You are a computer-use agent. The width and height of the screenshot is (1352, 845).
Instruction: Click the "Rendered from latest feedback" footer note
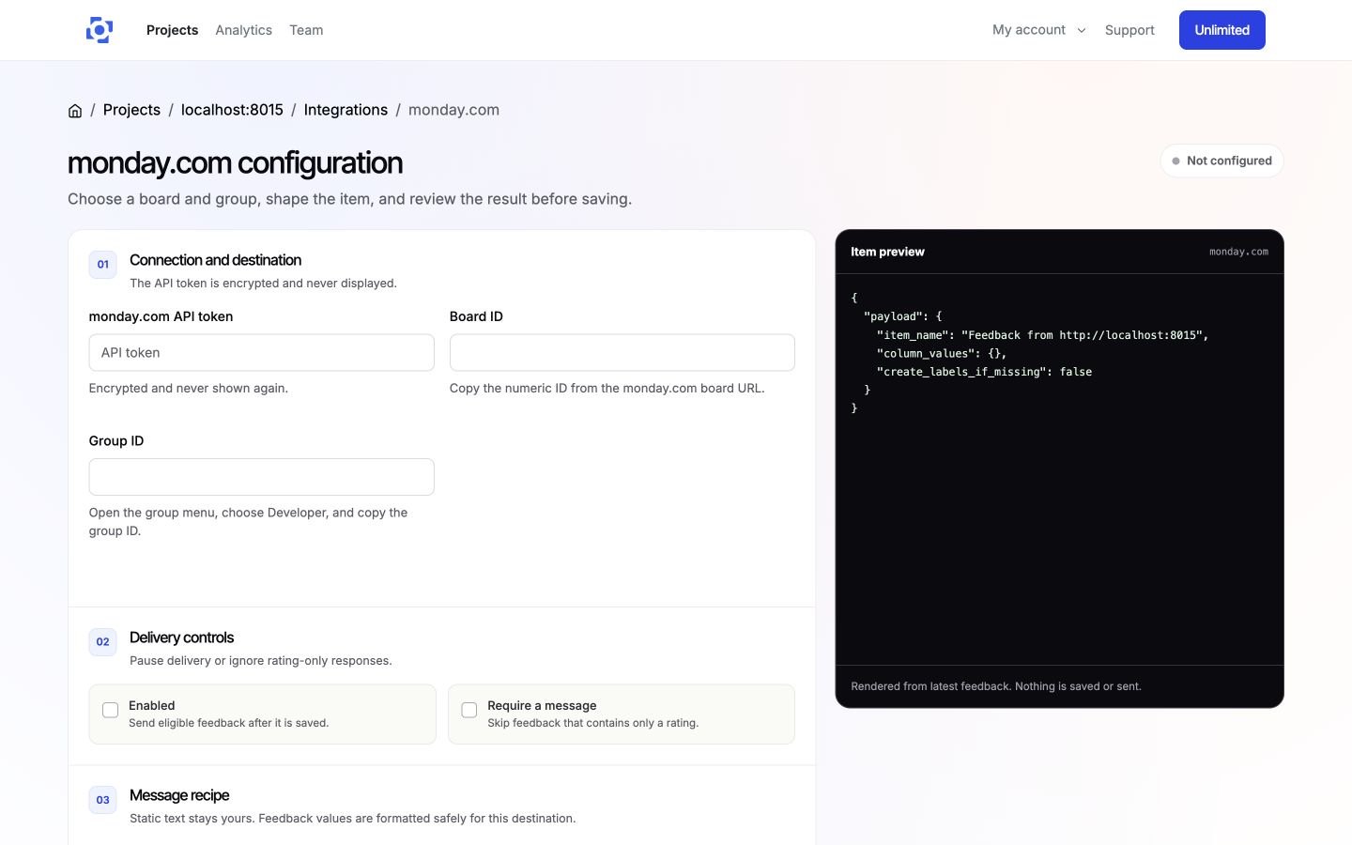click(996, 686)
